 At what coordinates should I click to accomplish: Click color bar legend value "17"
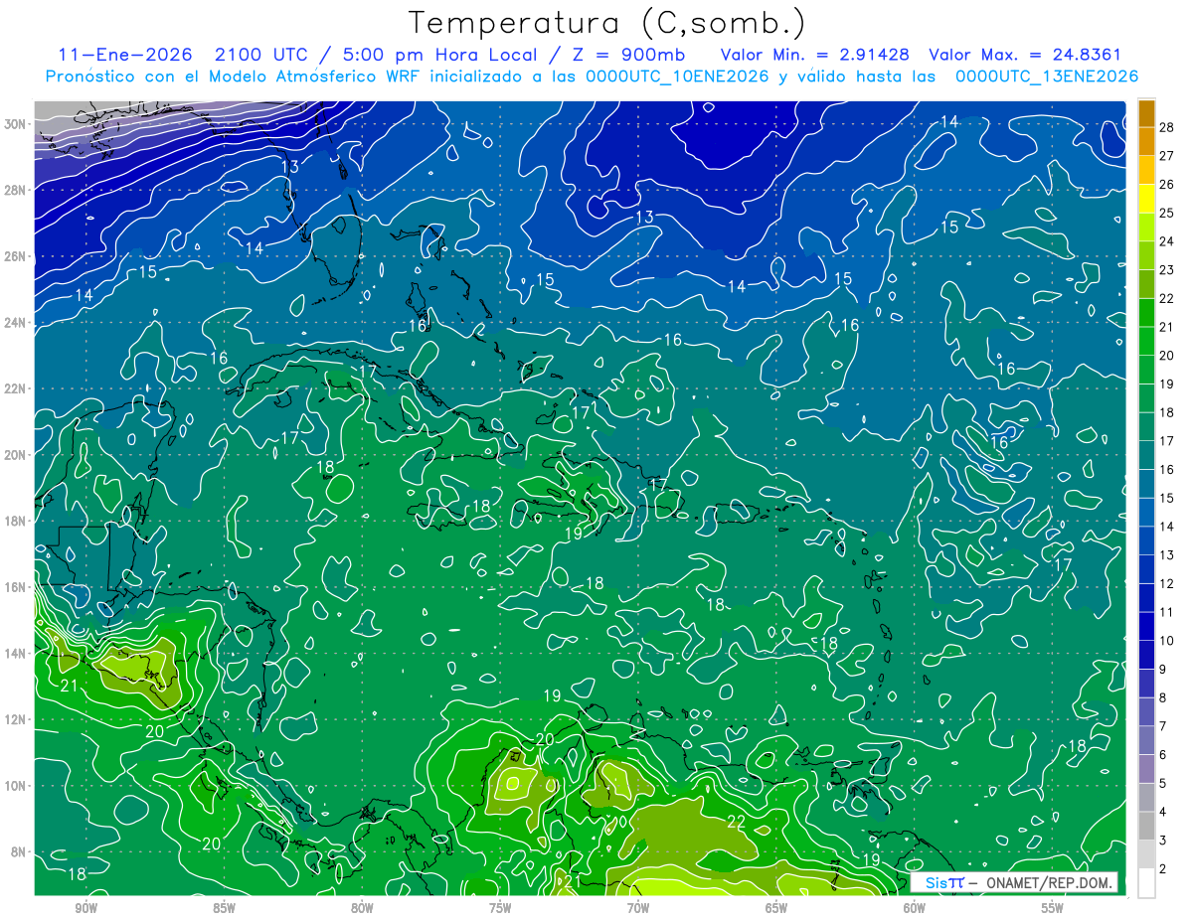[1167, 441]
